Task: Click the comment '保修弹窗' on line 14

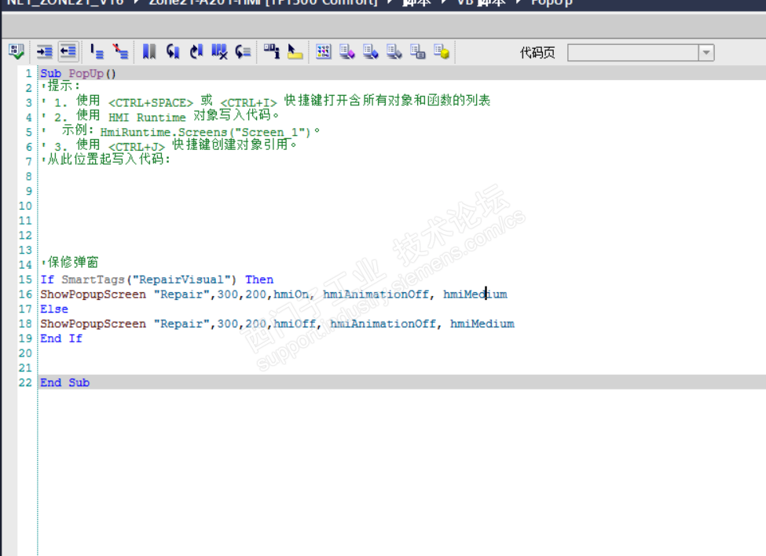Action: tap(70, 262)
